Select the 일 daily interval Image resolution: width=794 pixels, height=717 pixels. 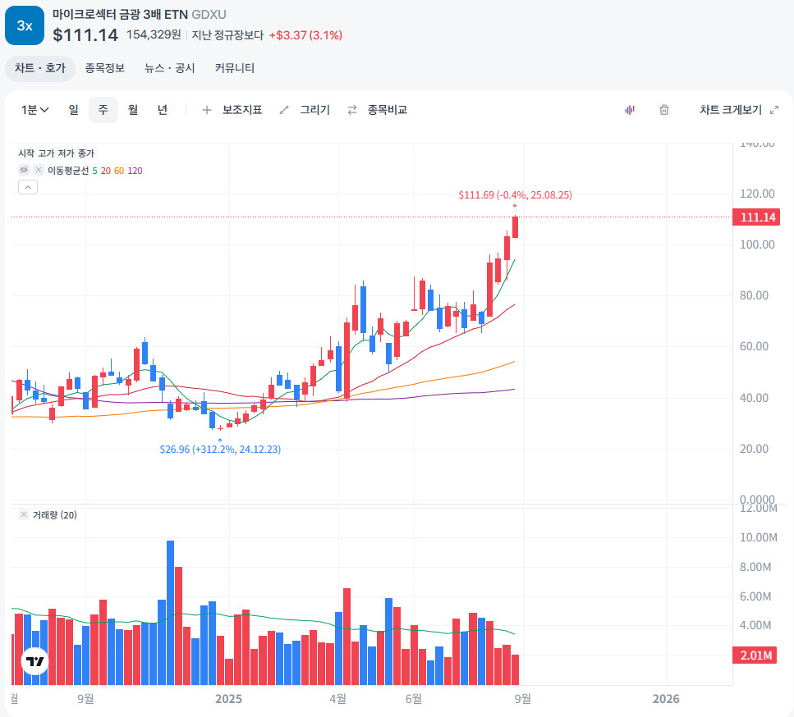pos(73,110)
